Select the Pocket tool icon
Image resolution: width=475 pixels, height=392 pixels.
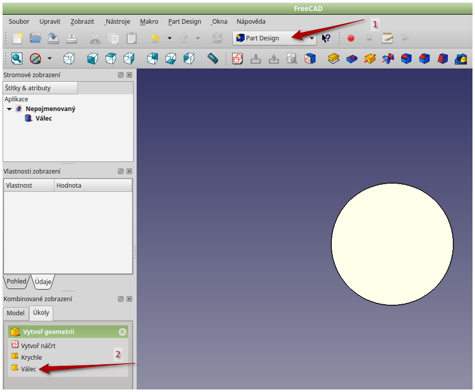(x=351, y=59)
